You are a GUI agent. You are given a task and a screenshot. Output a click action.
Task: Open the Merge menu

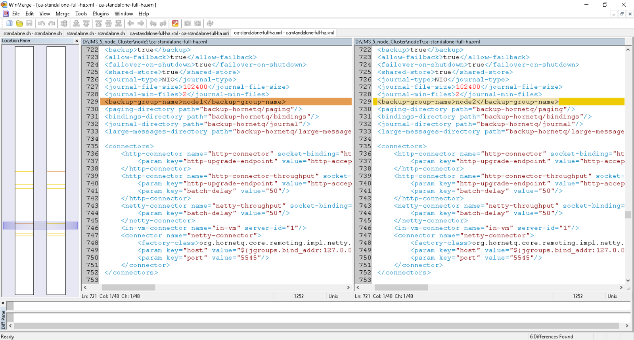point(63,13)
